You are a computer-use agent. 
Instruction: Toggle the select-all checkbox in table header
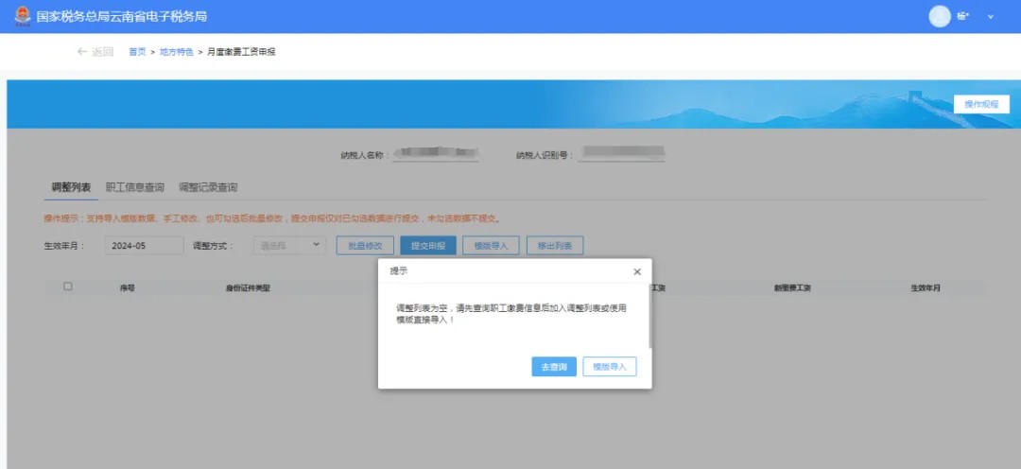point(67,287)
